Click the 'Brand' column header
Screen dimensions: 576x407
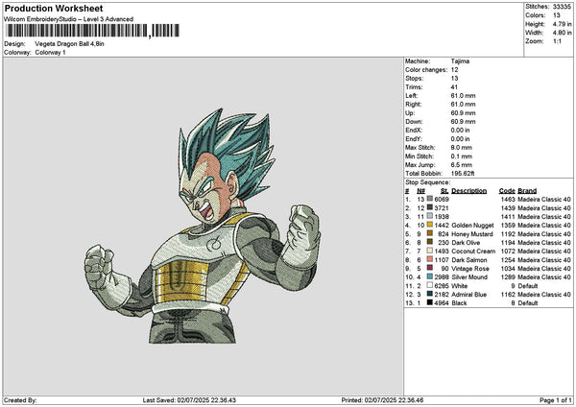[527, 191]
